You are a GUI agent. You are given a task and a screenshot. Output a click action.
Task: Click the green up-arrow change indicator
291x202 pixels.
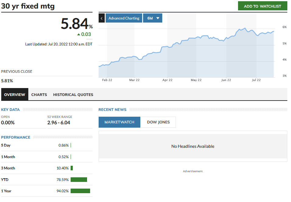[79, 34]
